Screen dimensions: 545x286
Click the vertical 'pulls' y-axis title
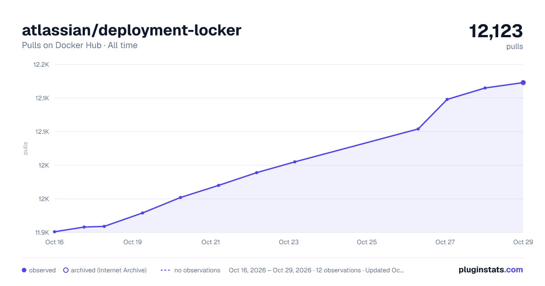[x=25, y=148]
